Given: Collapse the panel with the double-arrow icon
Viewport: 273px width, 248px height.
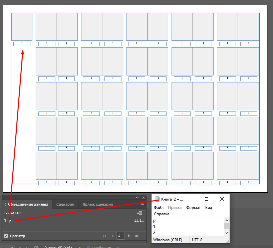Looking at the screenshot, I should tap(138, 197).
